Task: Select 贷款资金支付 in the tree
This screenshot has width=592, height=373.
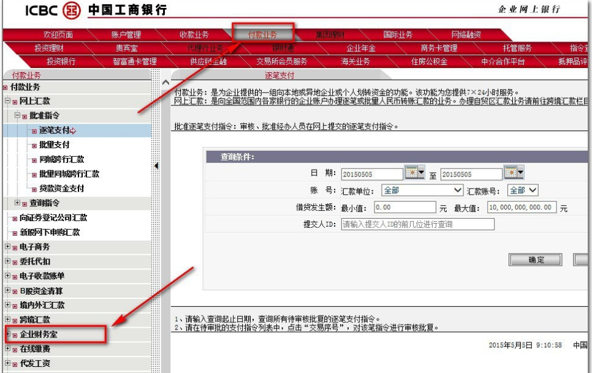Action: click(x=61, y=188)
